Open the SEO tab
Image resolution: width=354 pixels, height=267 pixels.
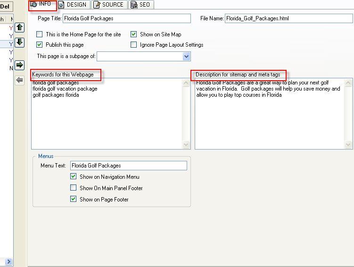tap(140, 5)
